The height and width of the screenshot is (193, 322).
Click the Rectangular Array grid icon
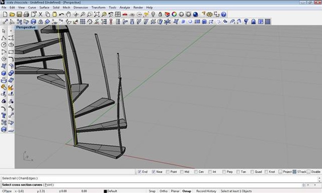pos(83,22)
